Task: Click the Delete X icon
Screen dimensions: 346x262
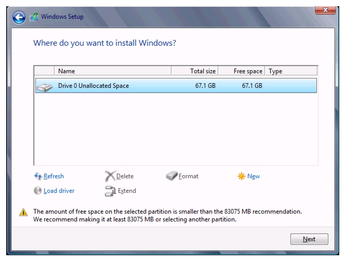Action: pyautogui.click(x=110, y=176)
